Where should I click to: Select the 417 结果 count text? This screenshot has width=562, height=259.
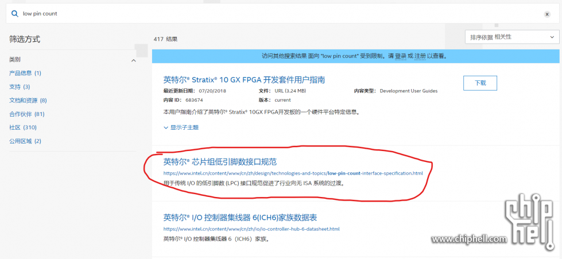pos(165,39)
